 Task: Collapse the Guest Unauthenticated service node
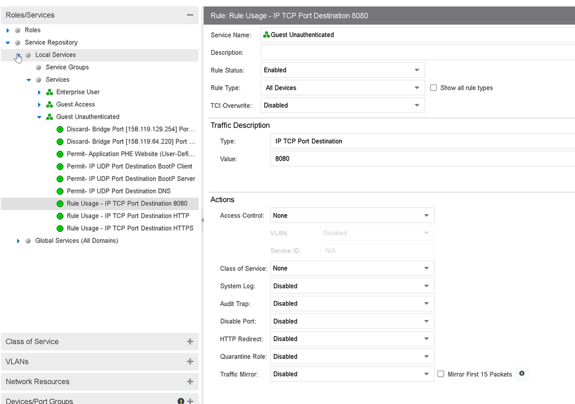click(x=39, y=117)
